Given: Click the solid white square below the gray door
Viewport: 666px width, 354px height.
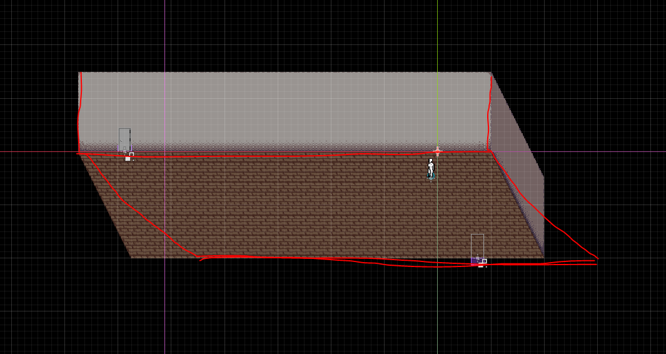Looking at the screenshot, I should tap(128, 158).
